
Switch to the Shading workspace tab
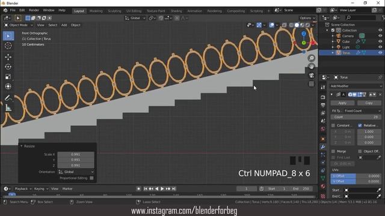click(x=176, y=11)
